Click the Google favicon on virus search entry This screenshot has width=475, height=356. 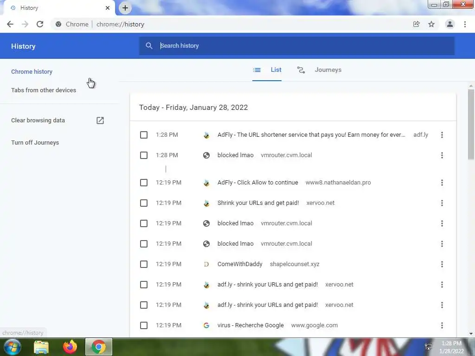point(206,325)
